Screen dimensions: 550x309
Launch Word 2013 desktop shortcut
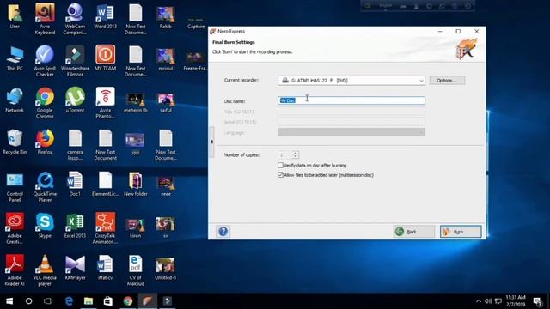(x=105, y=15)
